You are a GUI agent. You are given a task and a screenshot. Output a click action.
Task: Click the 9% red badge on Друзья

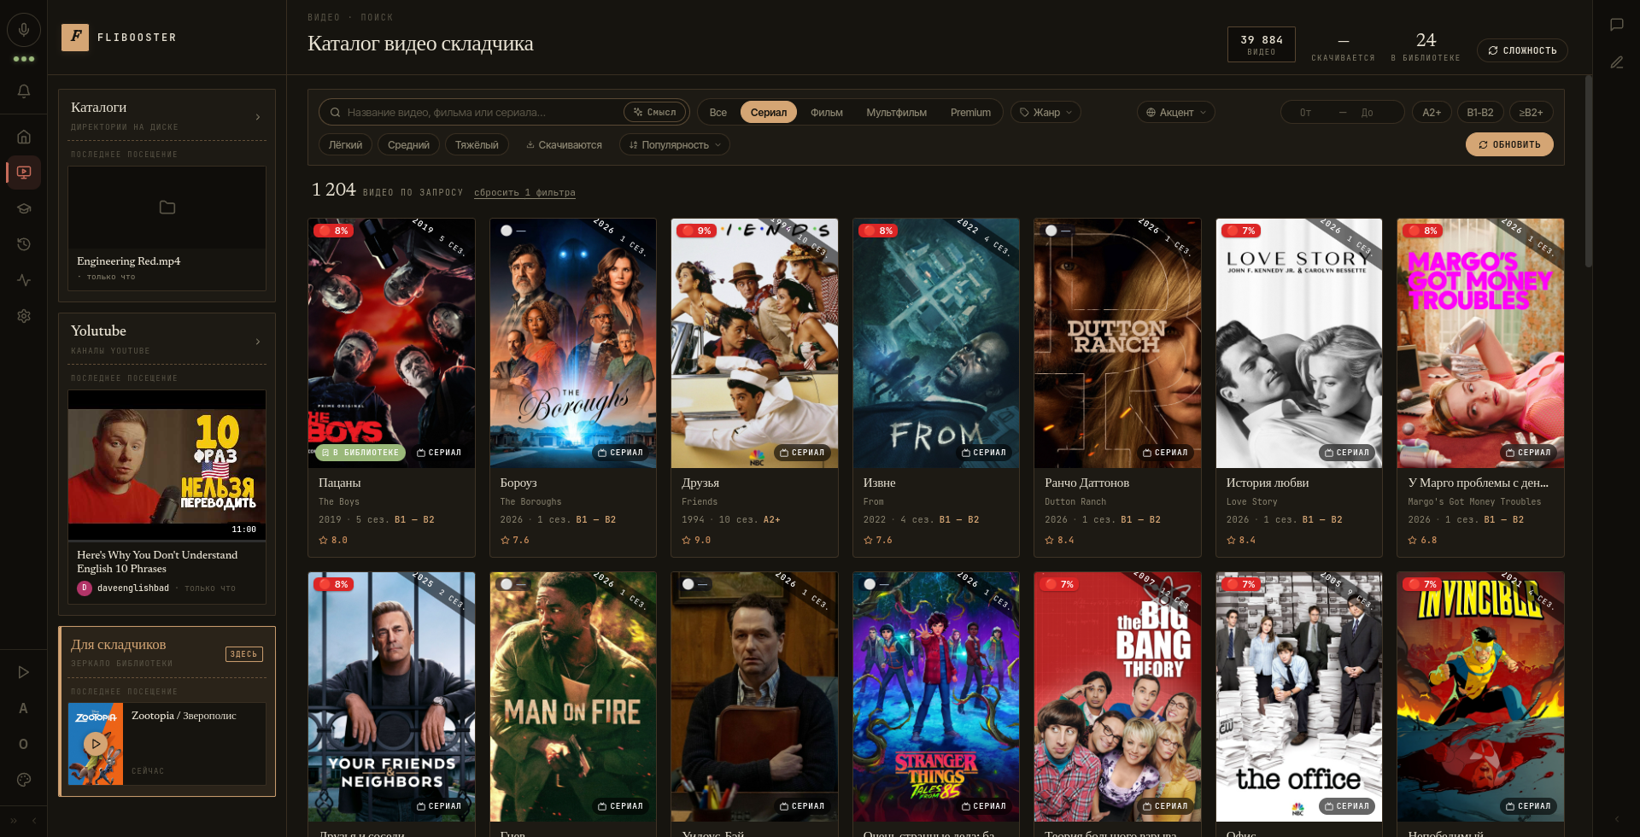tap(697, 231)
